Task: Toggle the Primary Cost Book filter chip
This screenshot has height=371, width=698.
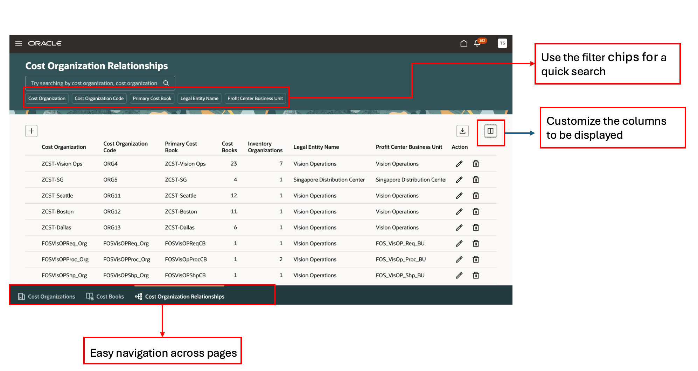Action: pos(152,98)
